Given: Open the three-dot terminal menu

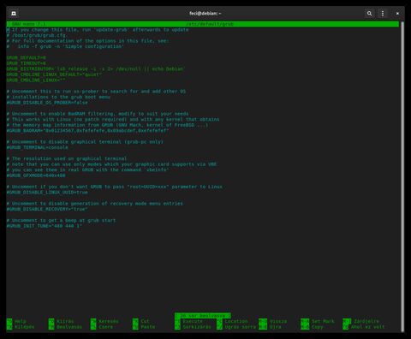Looking at the screenshot, I should click(x=383, y=14).
